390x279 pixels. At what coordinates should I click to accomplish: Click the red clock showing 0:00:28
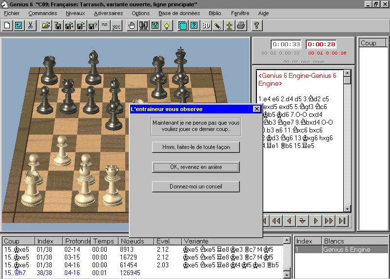(x=321, y=44)
